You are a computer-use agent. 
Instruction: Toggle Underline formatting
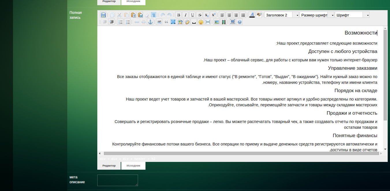tap(193, 15)
